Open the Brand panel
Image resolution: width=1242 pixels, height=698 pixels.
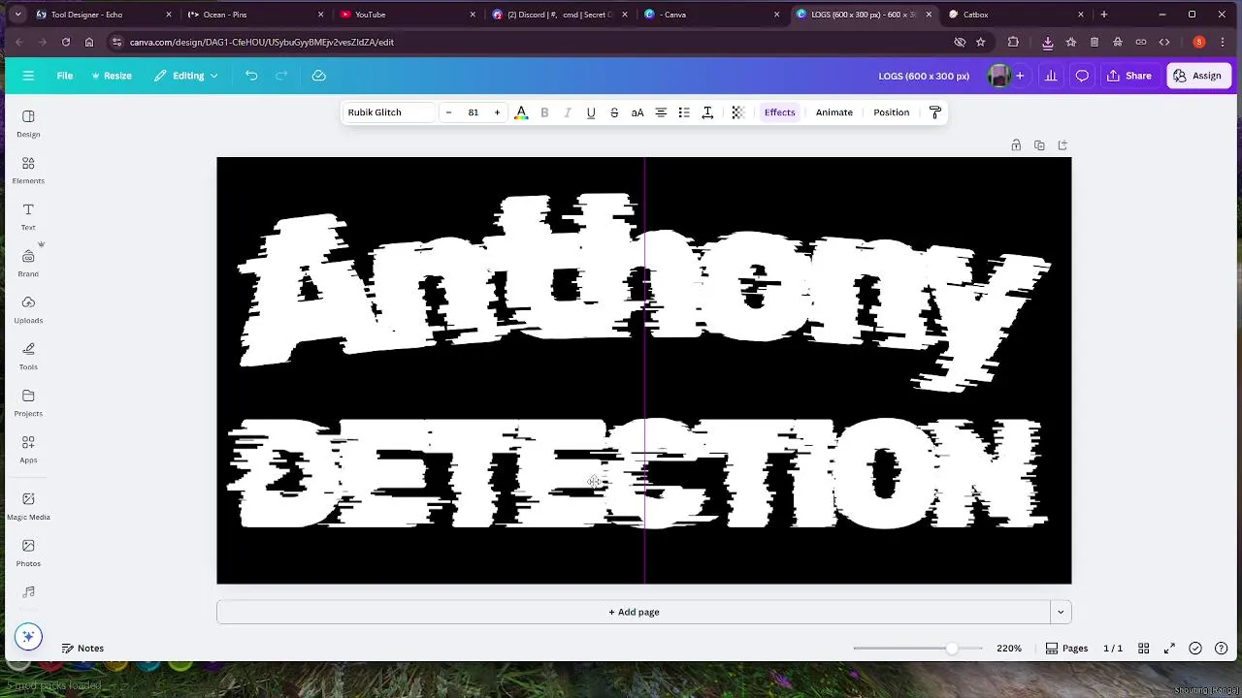click(28, 263)
